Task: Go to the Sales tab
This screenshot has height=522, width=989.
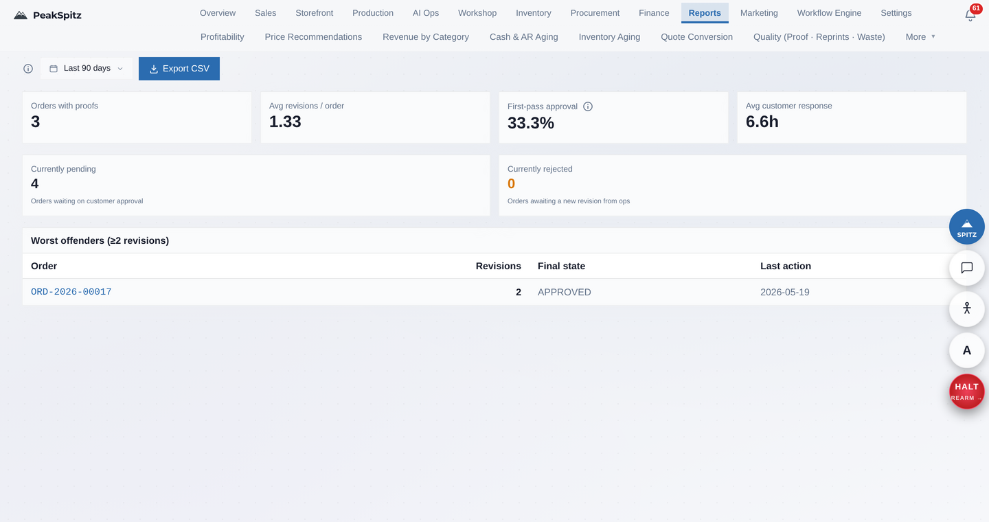Action: (265, 13)
